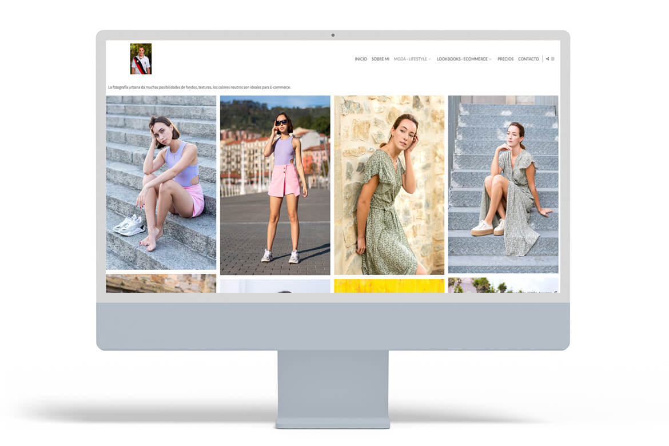Expand the MODA - LIFESTYLE dropdown arrow
669x446 pixels.
pyautogui.click(x=430, y=59)
